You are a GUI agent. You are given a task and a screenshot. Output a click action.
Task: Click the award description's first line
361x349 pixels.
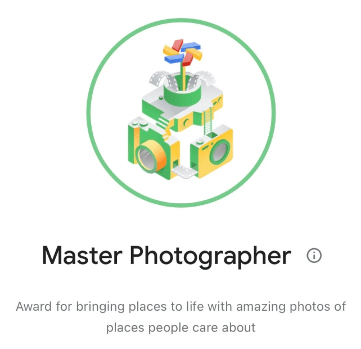(180, 307)
